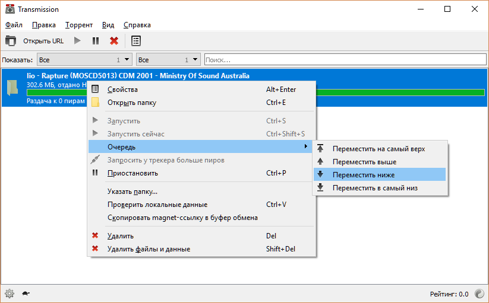Click the pause icon beside Приостановить
This screenshot has width=489, height=303.
(95, 173)
